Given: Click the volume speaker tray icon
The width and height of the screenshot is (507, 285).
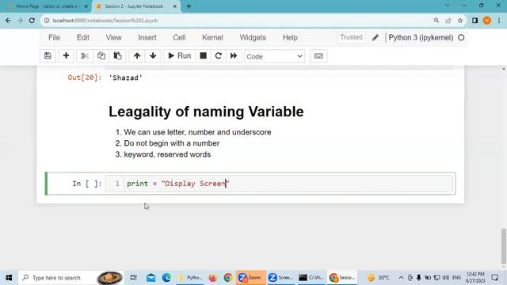Looking at the screenshot, I should pyautogui.click(x=445, y=278).
